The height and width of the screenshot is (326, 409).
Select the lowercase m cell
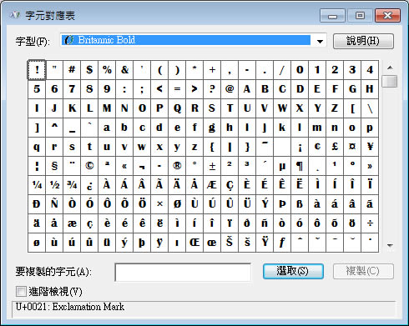(x=317, y=128)
